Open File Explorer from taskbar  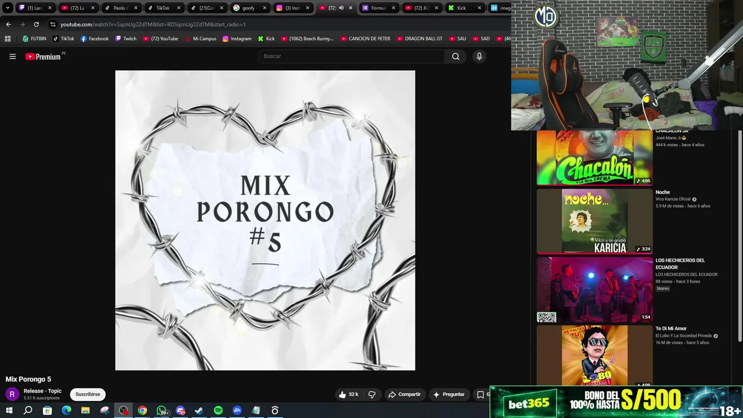tap(85, 410)
